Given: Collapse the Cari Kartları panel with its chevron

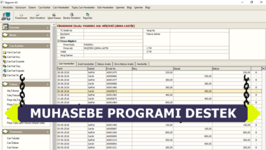Looking at the screenshot, I should click(x=47, y=46).
